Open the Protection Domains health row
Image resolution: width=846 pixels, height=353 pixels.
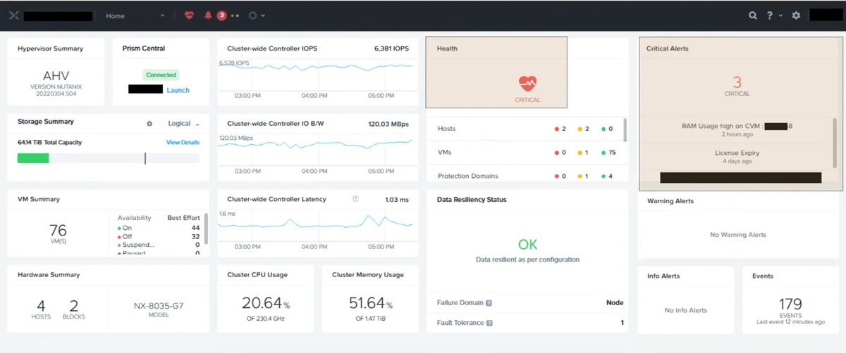click(x=525, y=176)
